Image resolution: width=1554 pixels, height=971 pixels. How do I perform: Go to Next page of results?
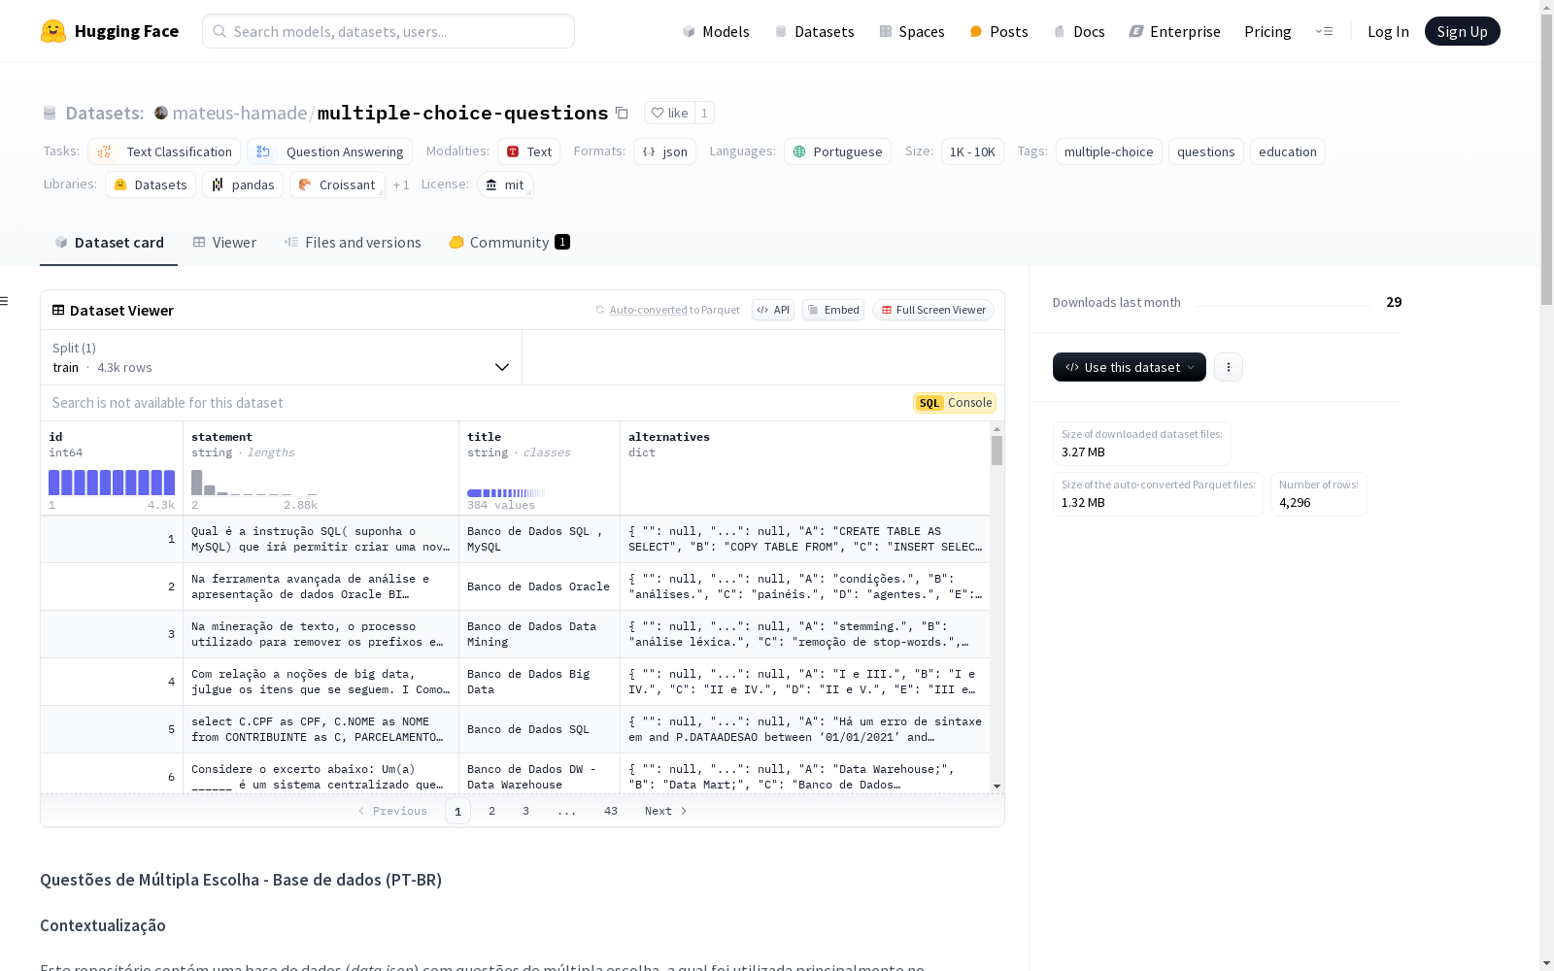tap(666, 811)
